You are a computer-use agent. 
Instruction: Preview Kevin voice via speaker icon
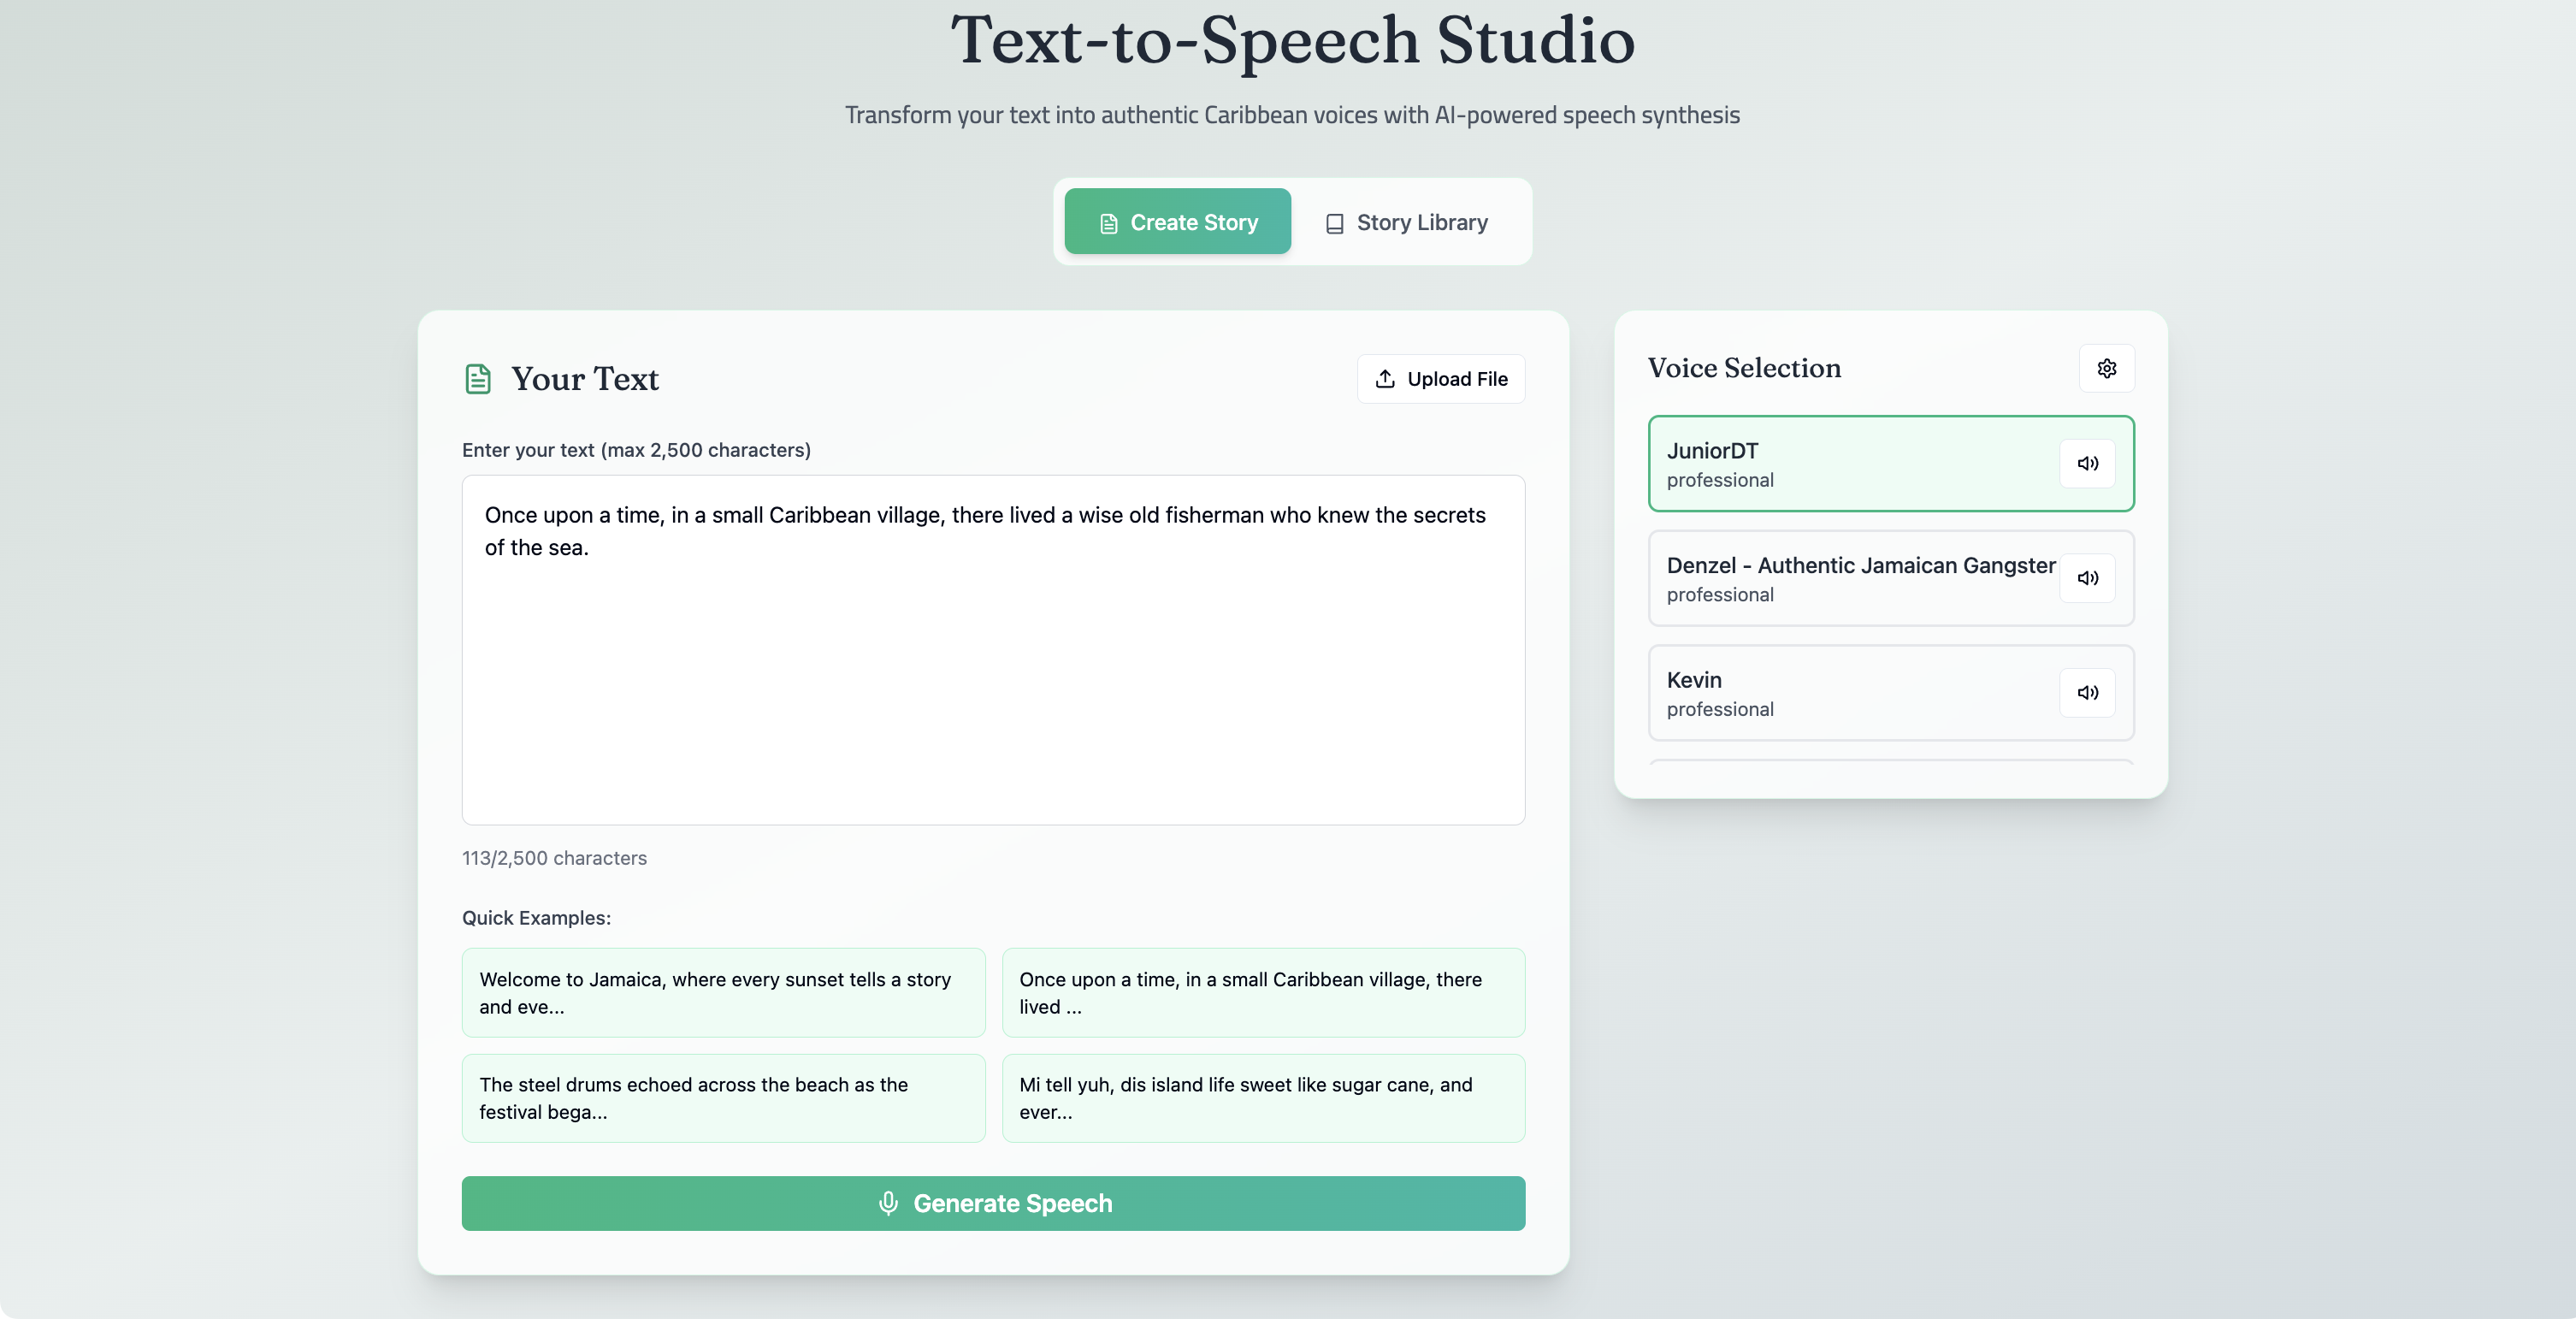(x=2087, y=692)
